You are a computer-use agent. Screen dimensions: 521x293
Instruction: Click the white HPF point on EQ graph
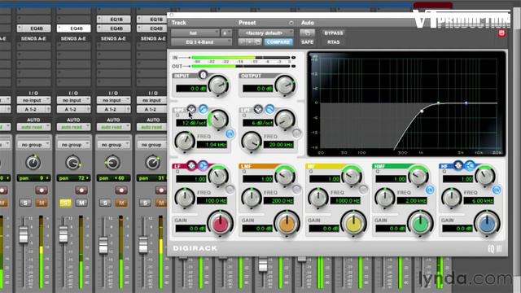point(422,112)
